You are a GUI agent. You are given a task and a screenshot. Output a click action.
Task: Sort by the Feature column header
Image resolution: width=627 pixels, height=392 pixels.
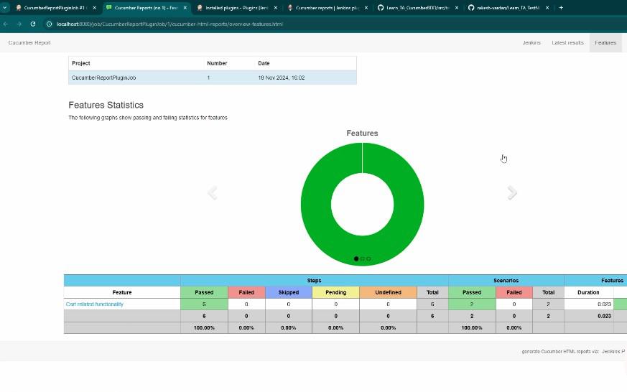point(122,292)
